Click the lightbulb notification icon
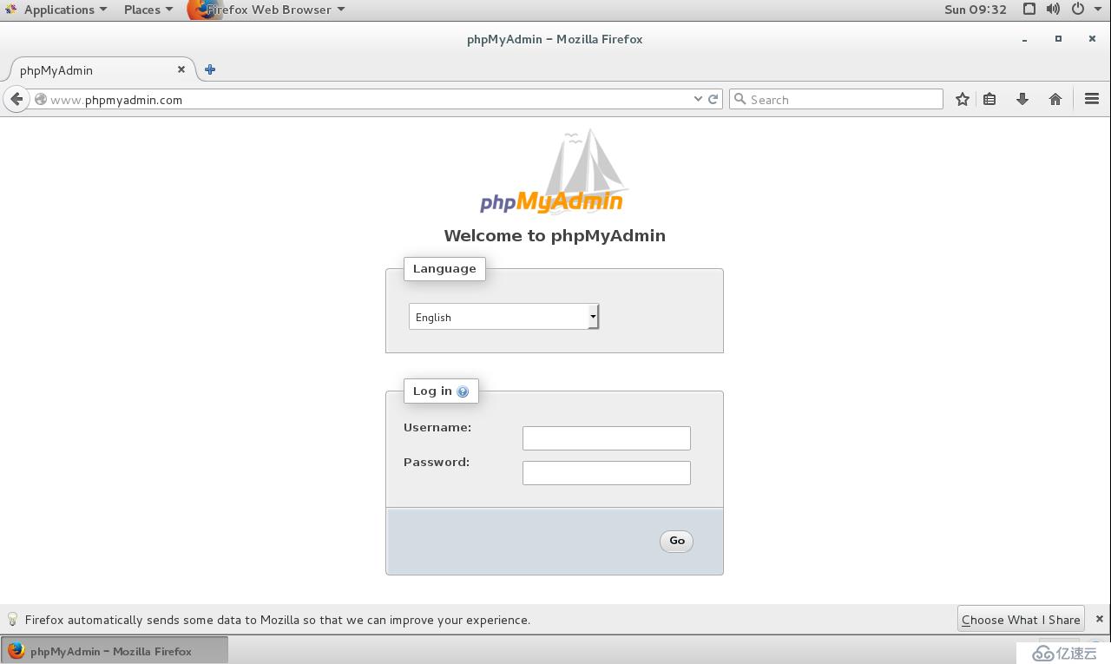Image resolution: width=1111 pixels, height=664 pixels. (x=12, y=619)
